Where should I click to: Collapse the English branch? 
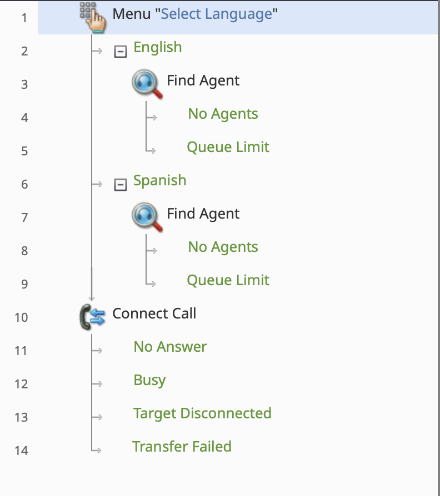pos(120,51)
